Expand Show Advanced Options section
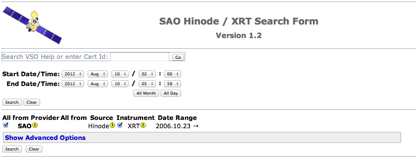418x158 pixels. (45, 138)
